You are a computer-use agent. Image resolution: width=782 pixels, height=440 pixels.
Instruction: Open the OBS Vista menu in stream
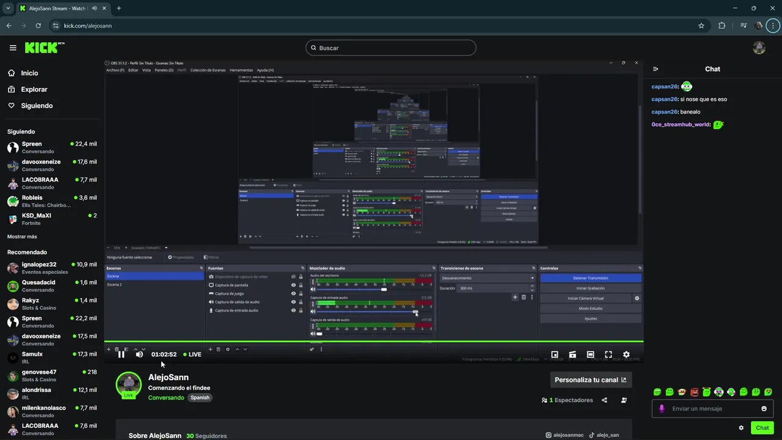(x=147, y=70)
